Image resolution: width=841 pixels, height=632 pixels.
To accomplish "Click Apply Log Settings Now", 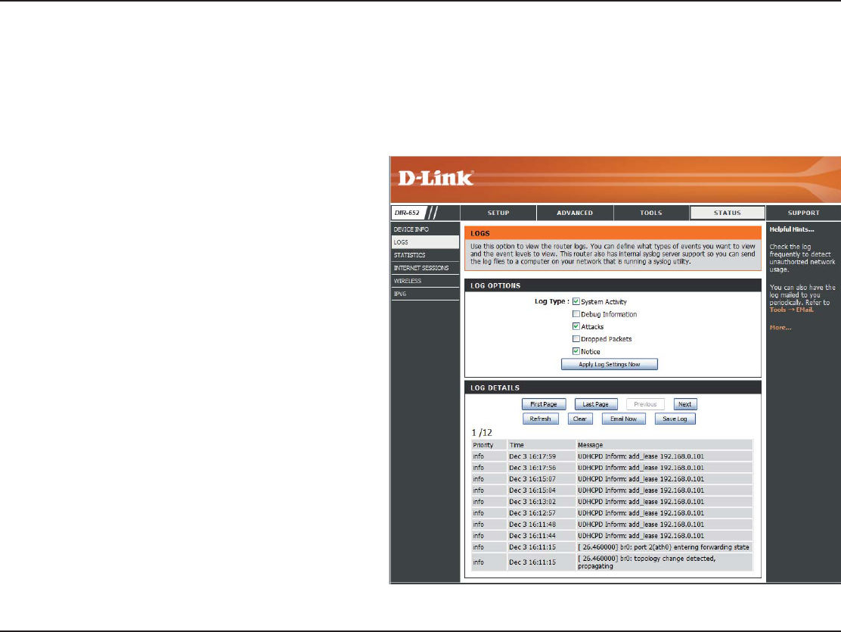I will point(610,364).
